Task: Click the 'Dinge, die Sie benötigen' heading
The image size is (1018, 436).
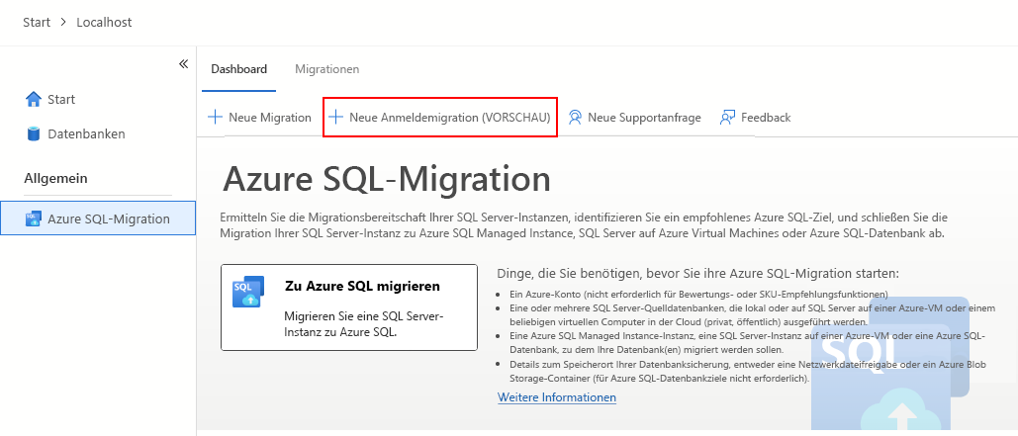Action: point(697,273)
